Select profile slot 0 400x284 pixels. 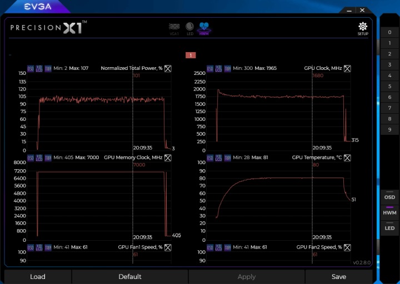(389, 32)
